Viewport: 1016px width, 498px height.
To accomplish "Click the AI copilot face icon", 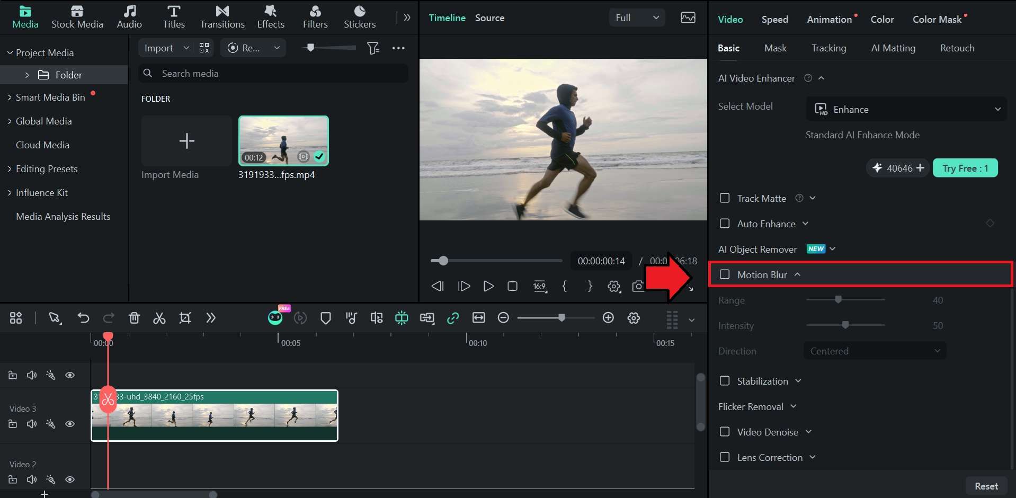I will point(275,318).
